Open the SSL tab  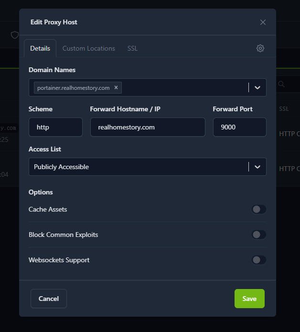132,48
